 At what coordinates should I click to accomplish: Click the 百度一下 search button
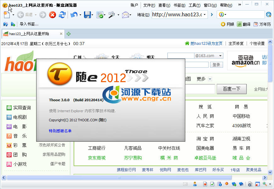[x=232, y=89]
